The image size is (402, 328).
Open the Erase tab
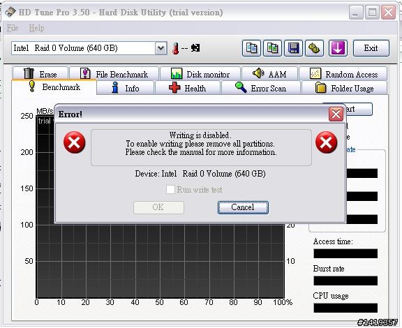[40, 74]
